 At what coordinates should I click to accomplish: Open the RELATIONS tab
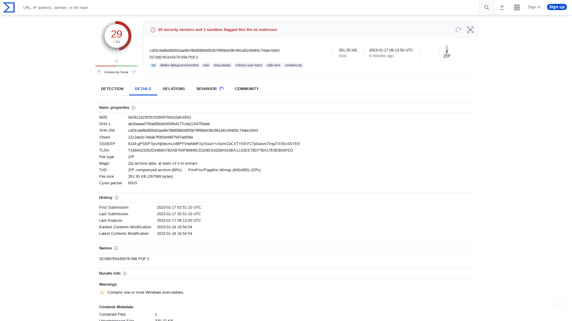tap(174, 89)
